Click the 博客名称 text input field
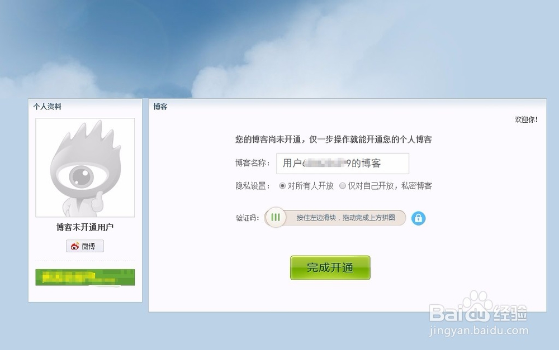The height and width of the screenshot is (350, 559). tap(343, 164)
